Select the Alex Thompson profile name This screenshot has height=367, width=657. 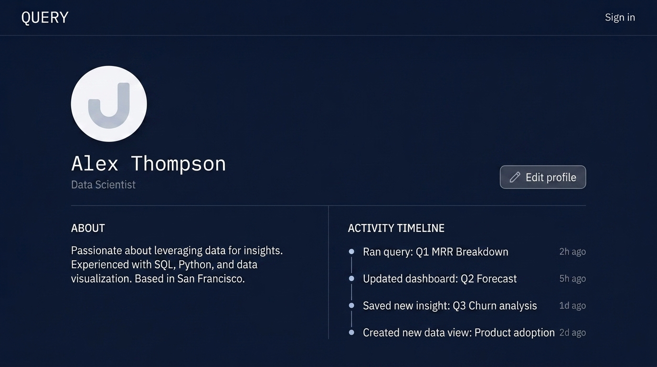pyautogui.click(x=148, y=163)
